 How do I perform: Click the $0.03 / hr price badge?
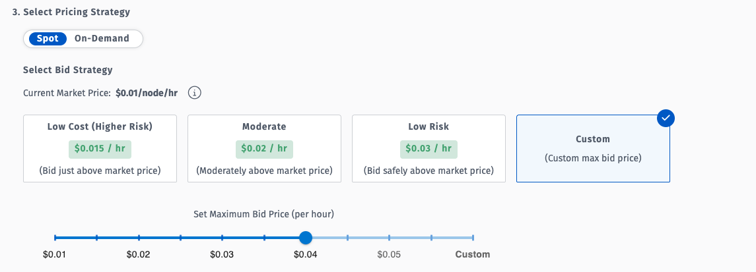(x=429, y=148)
